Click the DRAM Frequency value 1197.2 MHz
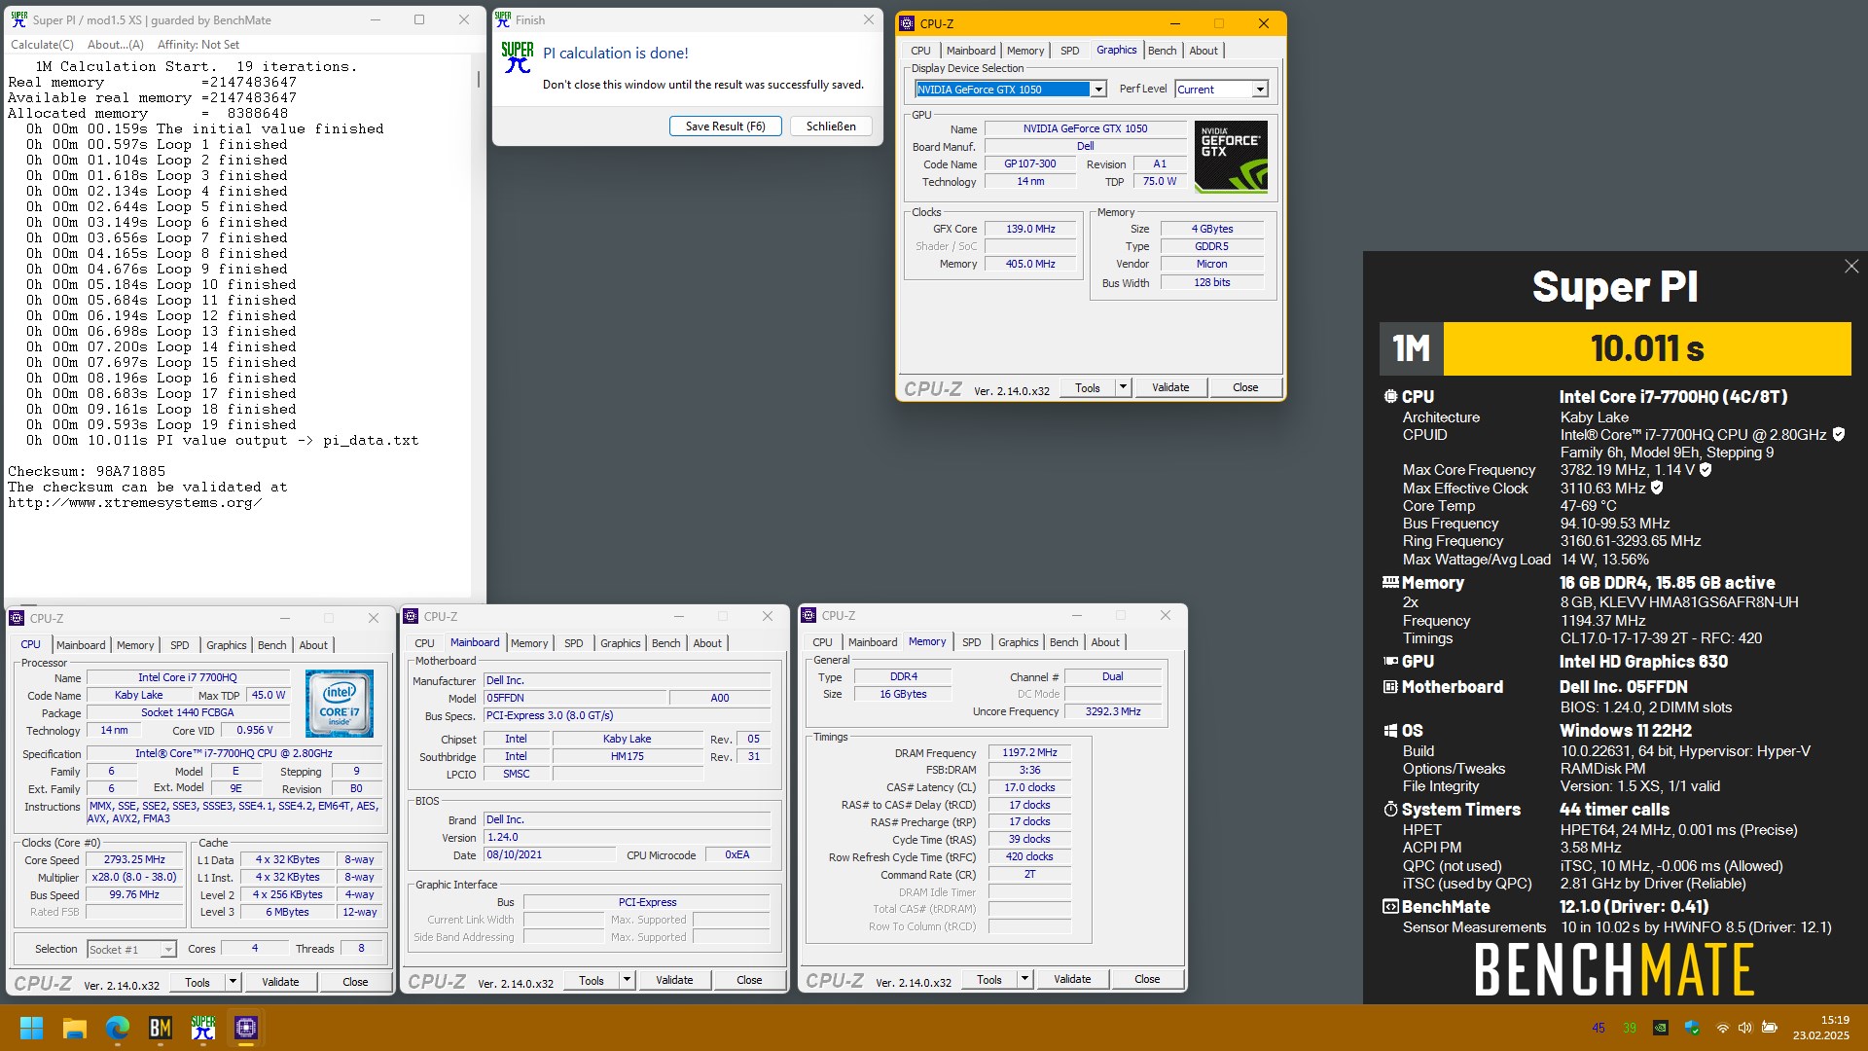Image resolution: width=1868 pixels, height=1051 pixels. click(1029, 752)
